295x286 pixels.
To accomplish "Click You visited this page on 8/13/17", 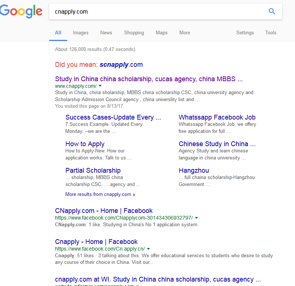I will point(90,106).
